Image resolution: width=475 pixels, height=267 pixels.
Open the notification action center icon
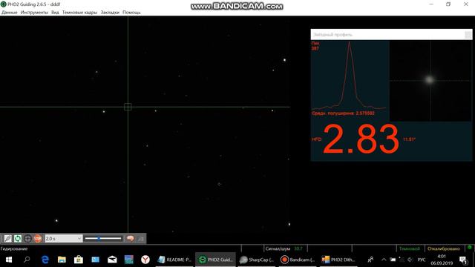point(463,260)
